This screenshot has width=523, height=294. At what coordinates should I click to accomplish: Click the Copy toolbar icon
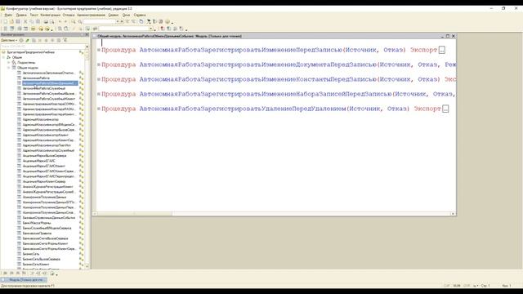(32, 22)
